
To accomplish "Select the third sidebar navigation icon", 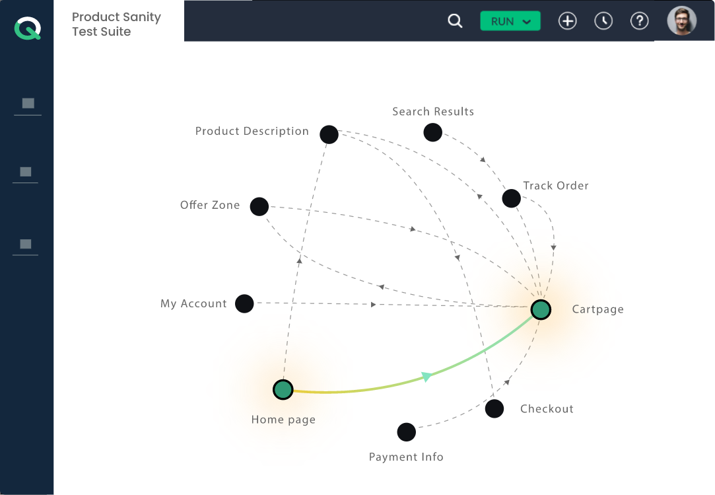I will point(26,245).
